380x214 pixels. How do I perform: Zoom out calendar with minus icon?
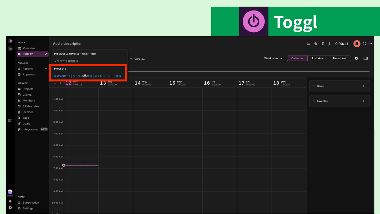[55, 83]
